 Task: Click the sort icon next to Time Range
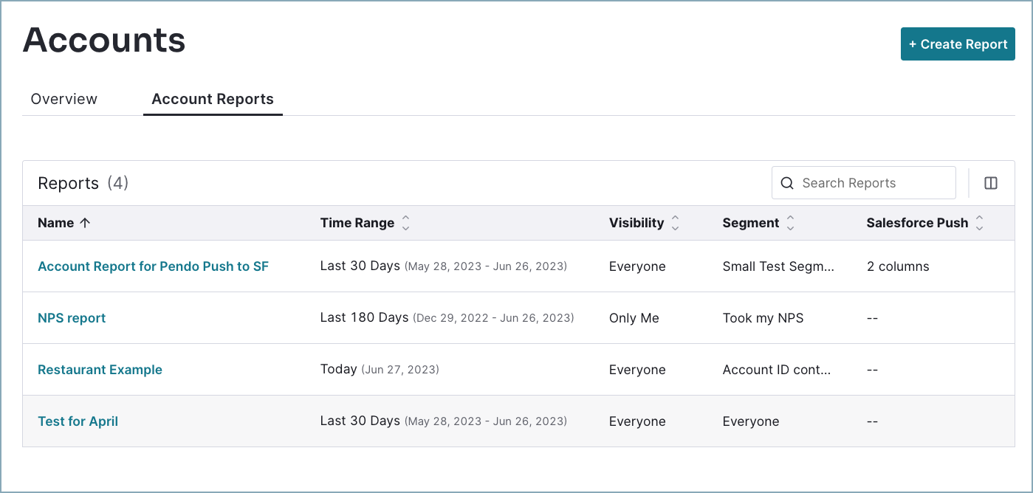(x=405, y=222)
